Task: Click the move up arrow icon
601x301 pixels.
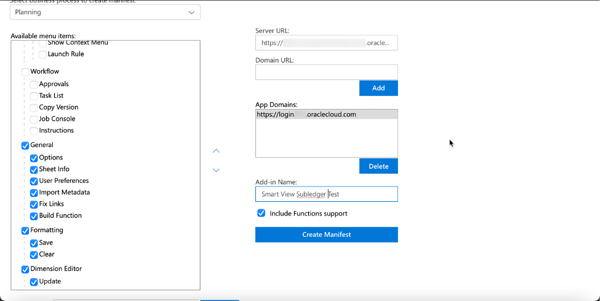Action: [216, 151]
